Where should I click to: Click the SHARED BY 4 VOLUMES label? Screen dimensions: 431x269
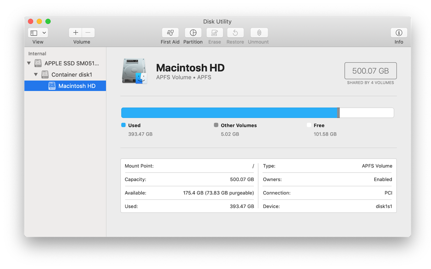coord(370,83)
